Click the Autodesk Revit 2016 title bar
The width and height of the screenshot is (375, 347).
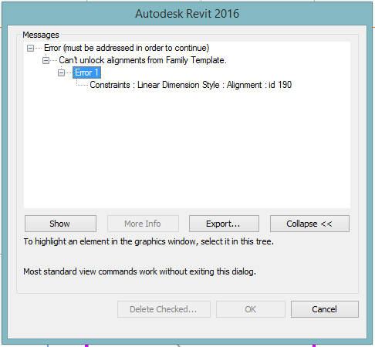187,14
